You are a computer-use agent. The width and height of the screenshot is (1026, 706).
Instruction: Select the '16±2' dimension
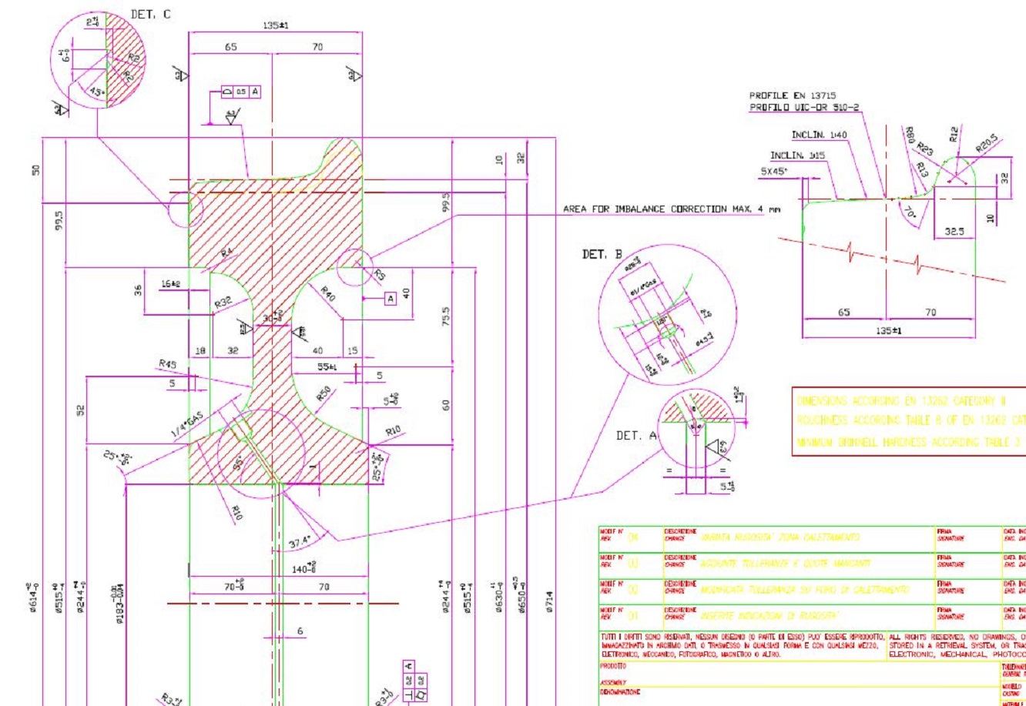(169, 284)
